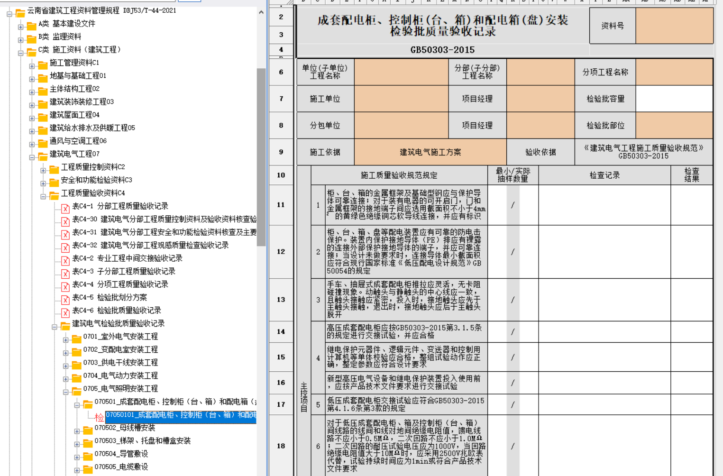Image resolution: width=723 pixels, height=476 pixels.
Task: Click the tree panel's vertical scrollbar thumb
Action: click(x=261, y=157)
